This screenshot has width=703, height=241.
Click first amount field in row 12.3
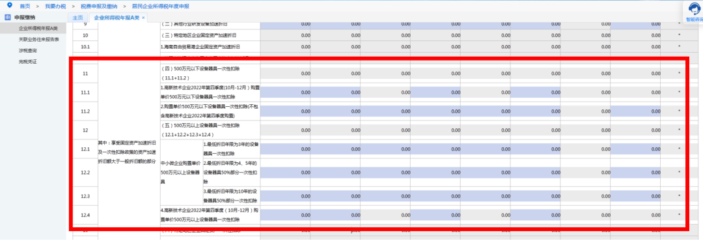tap(285, 195)
